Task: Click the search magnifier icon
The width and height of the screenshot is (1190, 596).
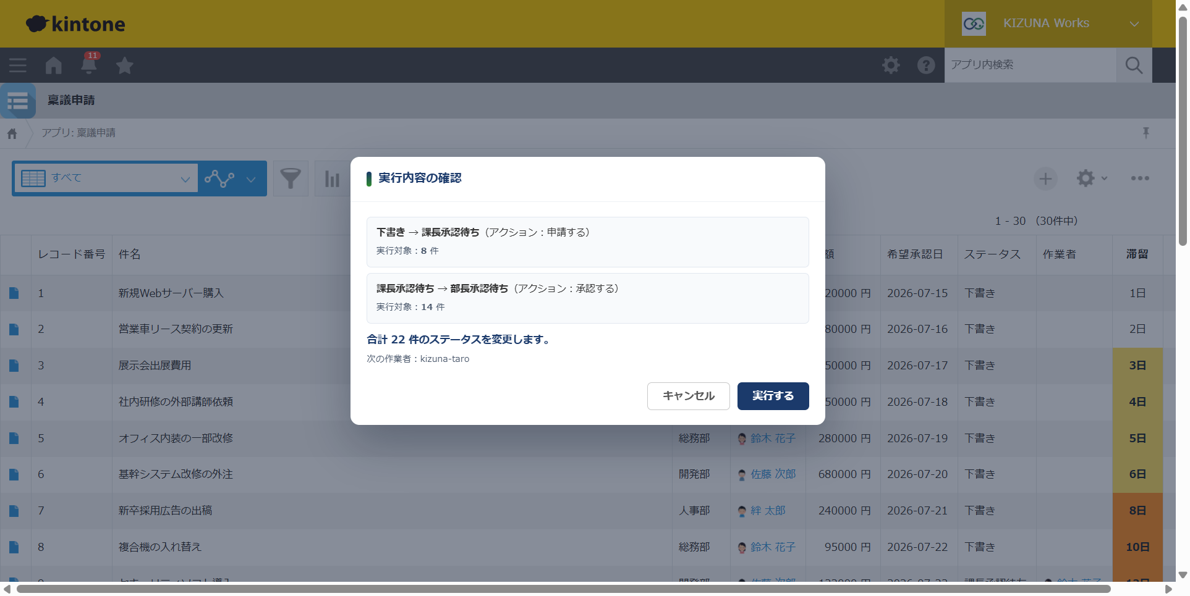Action: [x=1134, y=65]
